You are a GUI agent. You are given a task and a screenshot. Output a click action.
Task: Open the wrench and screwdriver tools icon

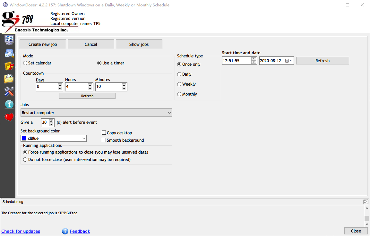[x=9, y=91]
